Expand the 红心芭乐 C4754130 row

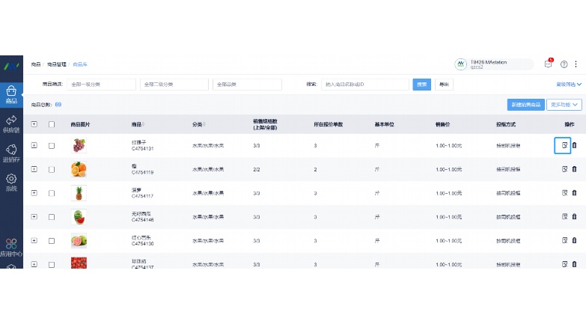pyautogui.click(x=34, y=241)
